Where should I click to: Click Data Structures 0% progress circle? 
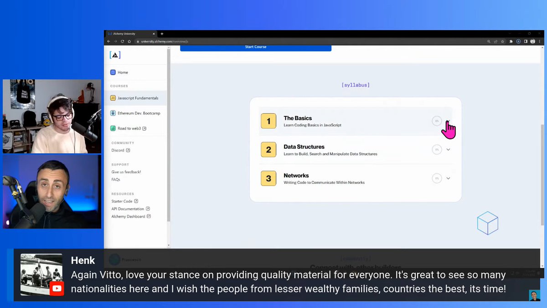pyautogui.click(x=437, y=150)
